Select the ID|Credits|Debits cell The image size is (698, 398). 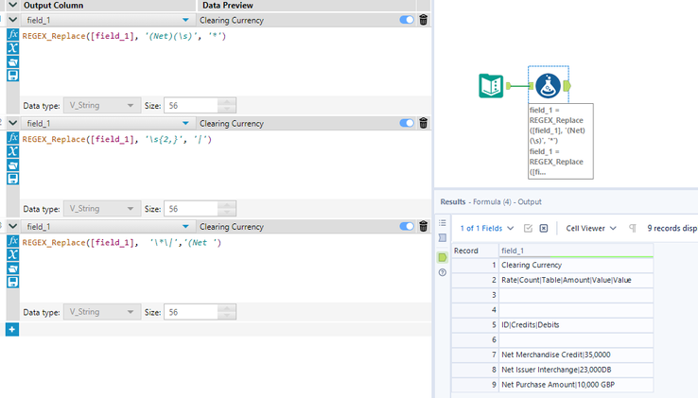[x=576, y=325]
